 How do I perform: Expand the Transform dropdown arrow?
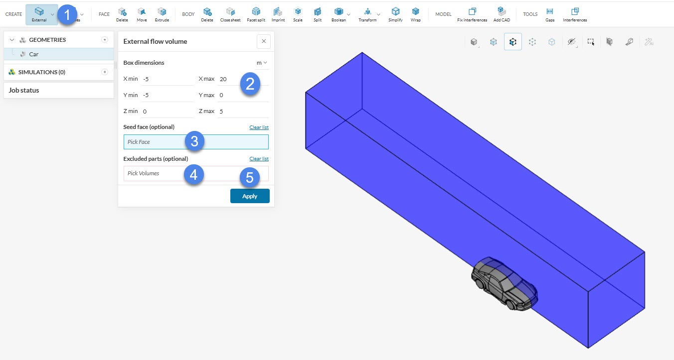click(x=378, y=14)
